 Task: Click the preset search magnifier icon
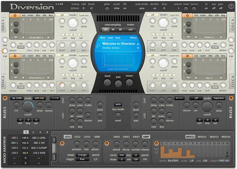point(98,45)
